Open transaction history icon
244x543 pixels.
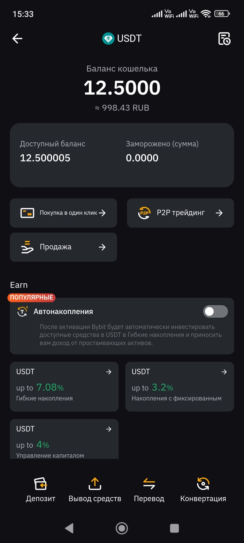(x=224, y=38)
